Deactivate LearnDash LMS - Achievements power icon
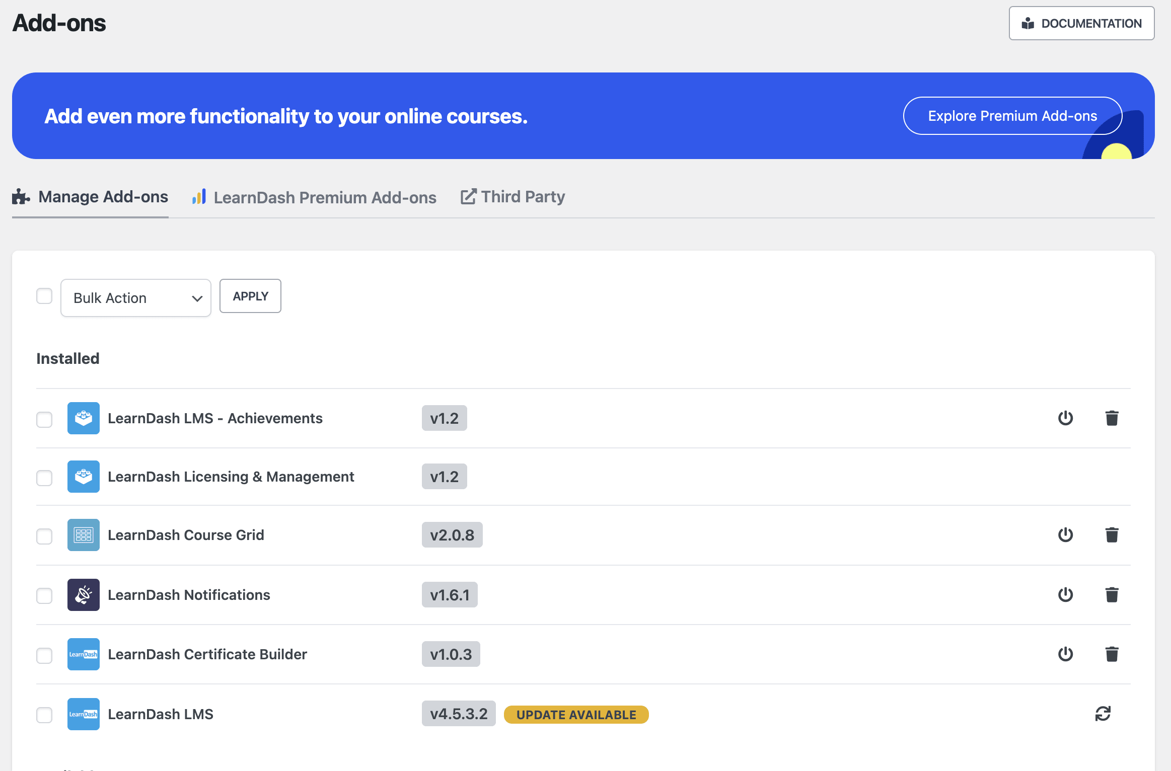Image resolution: width=1171 pixels, height=771 pixels. tap(1065, 418)
